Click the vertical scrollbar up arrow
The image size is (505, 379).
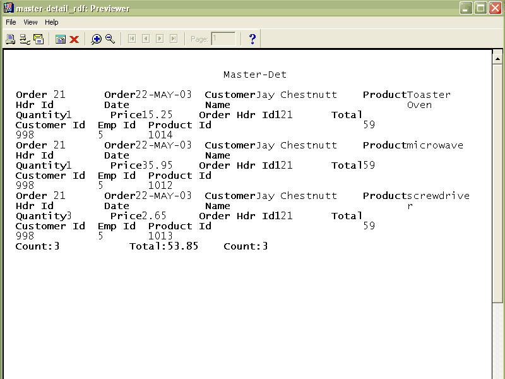pyautogui.click(x=497, y=56)
